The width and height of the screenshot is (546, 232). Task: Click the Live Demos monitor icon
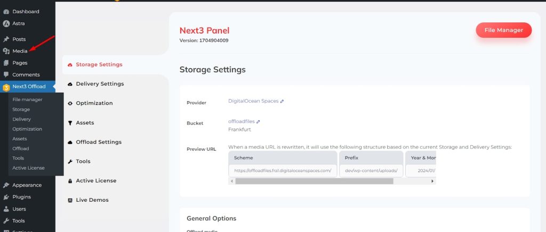pyautogui.click(x=70, y=200)
